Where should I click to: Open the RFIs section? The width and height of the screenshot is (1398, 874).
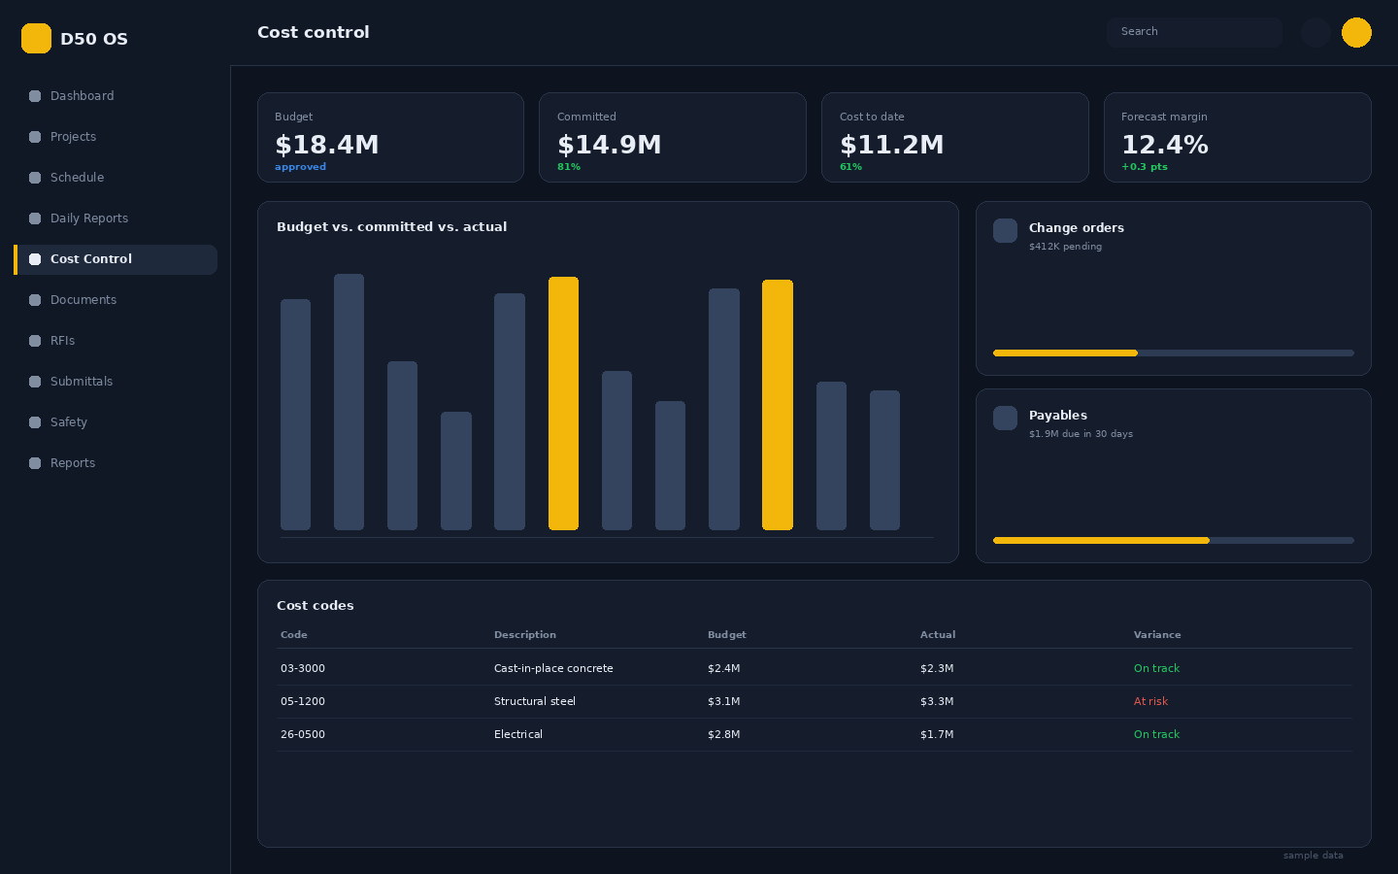point(116,341)
